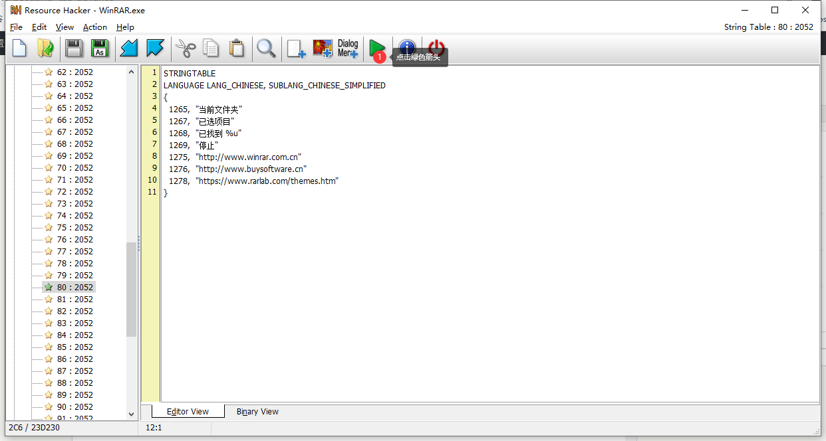
Task: Click the Save As floppy disk icon
Action: point(100,48)
